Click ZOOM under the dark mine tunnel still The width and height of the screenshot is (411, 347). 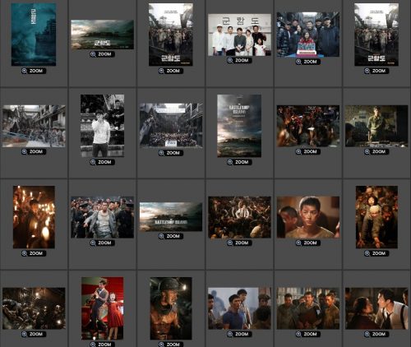click(x=34, y=334)
